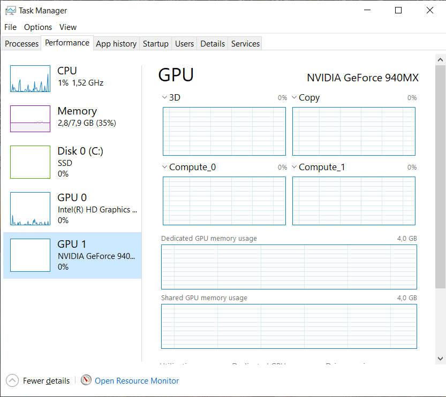The width and height of the screenshot is (446, 397).
Task: Select the Disk 0 (C:) graph thumbnail
Action: pyautogui.click(x=30, y=162)
